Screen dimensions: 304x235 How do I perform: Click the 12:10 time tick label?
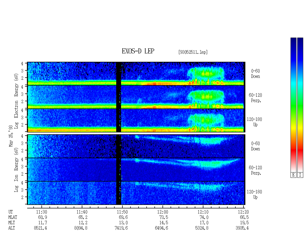click(x=203, y=212)
